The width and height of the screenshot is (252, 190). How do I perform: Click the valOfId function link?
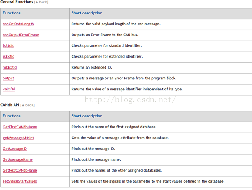coord(9,89)
